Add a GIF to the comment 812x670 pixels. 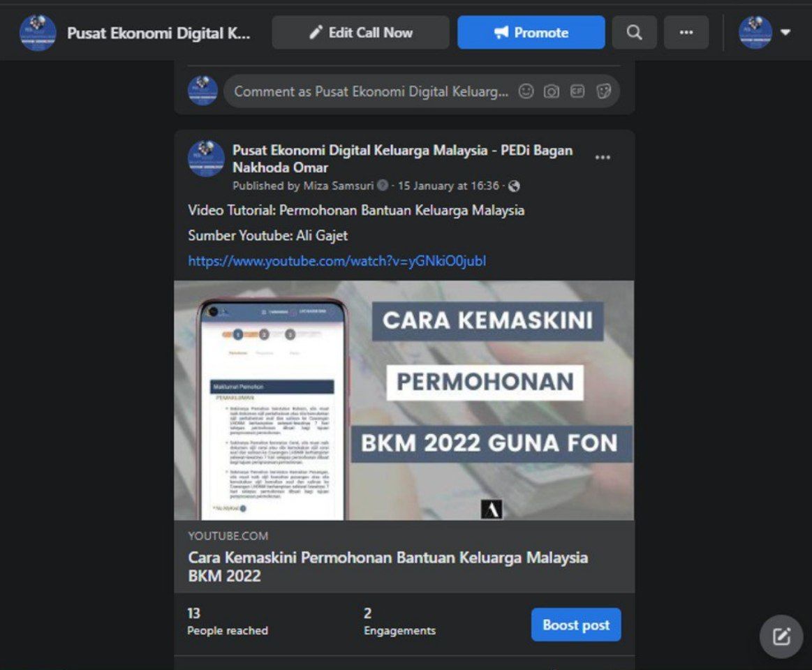577,91
